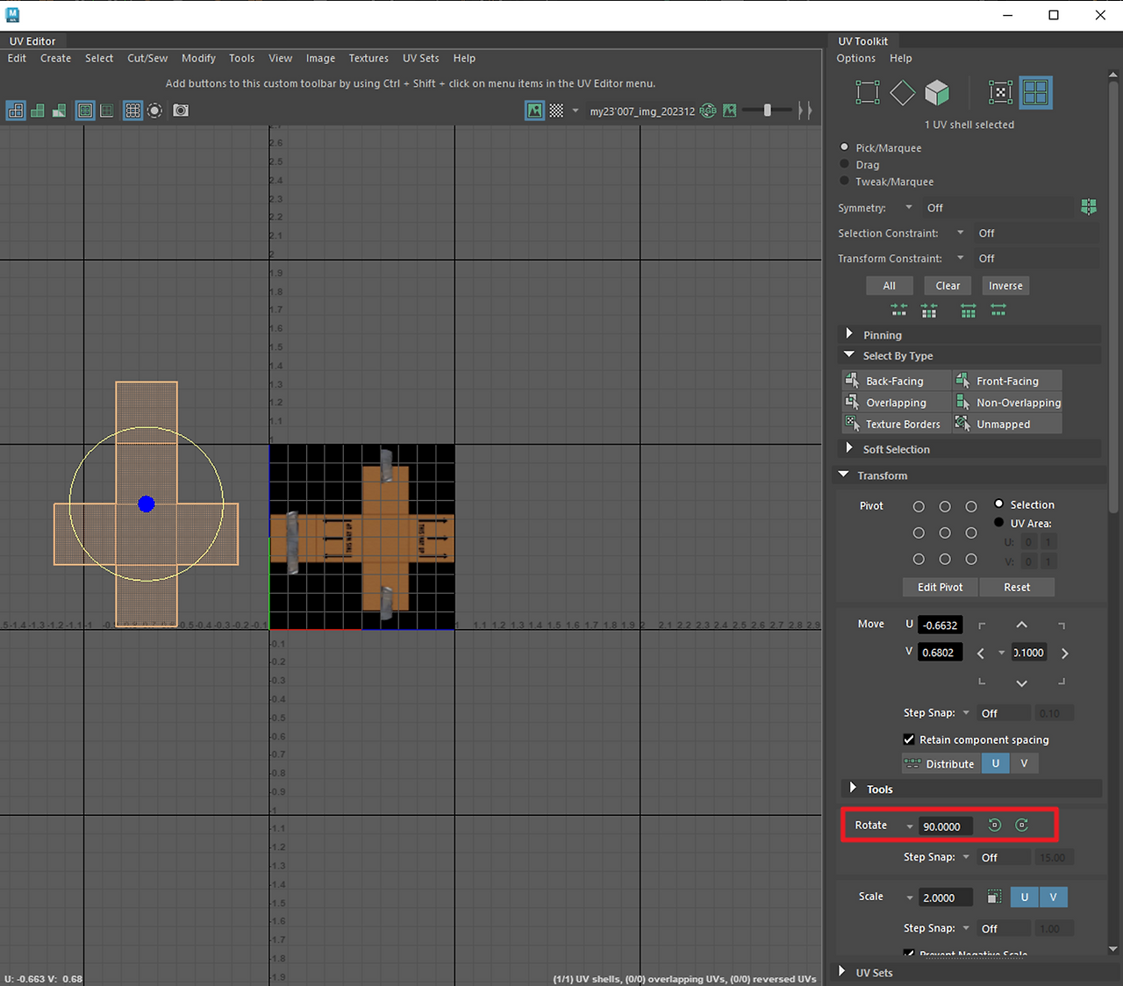Open the Cut/Sew menu

tap(147, 58)
